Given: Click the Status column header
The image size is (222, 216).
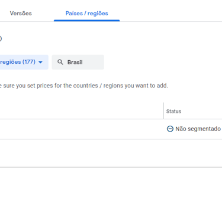Looking at the screenshot, I should (173, 112).
